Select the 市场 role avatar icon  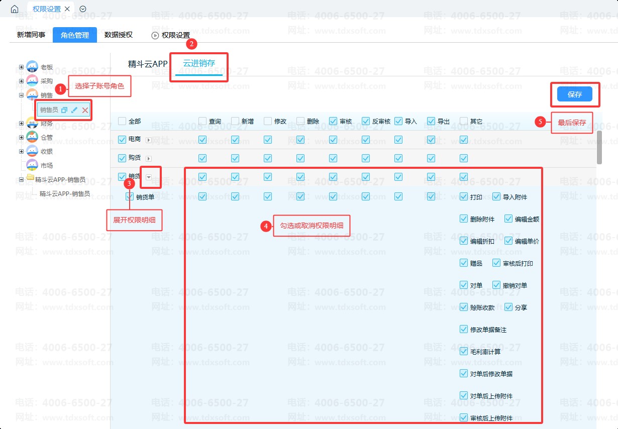point(32,165)
